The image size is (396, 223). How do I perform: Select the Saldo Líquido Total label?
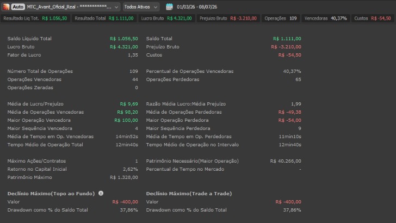point(29,39)
